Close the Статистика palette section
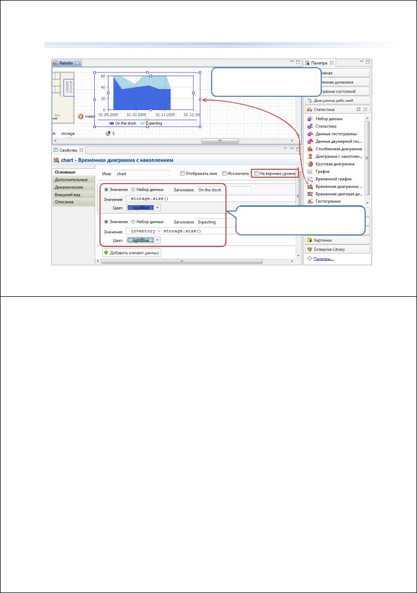Image resolution: width=417 pixels, height=593 pixels. [365, 110]
